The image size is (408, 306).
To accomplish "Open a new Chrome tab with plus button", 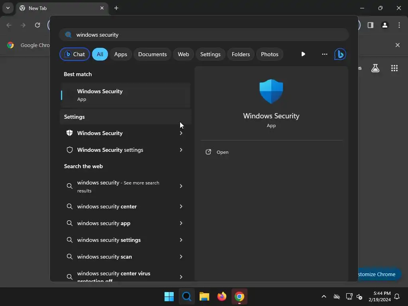I will tap(116, 8).
